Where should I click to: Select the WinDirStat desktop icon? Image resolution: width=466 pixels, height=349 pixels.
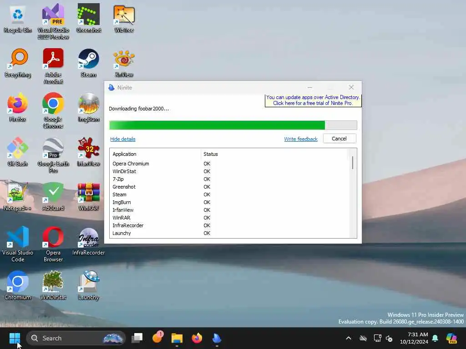click(53, 285)
